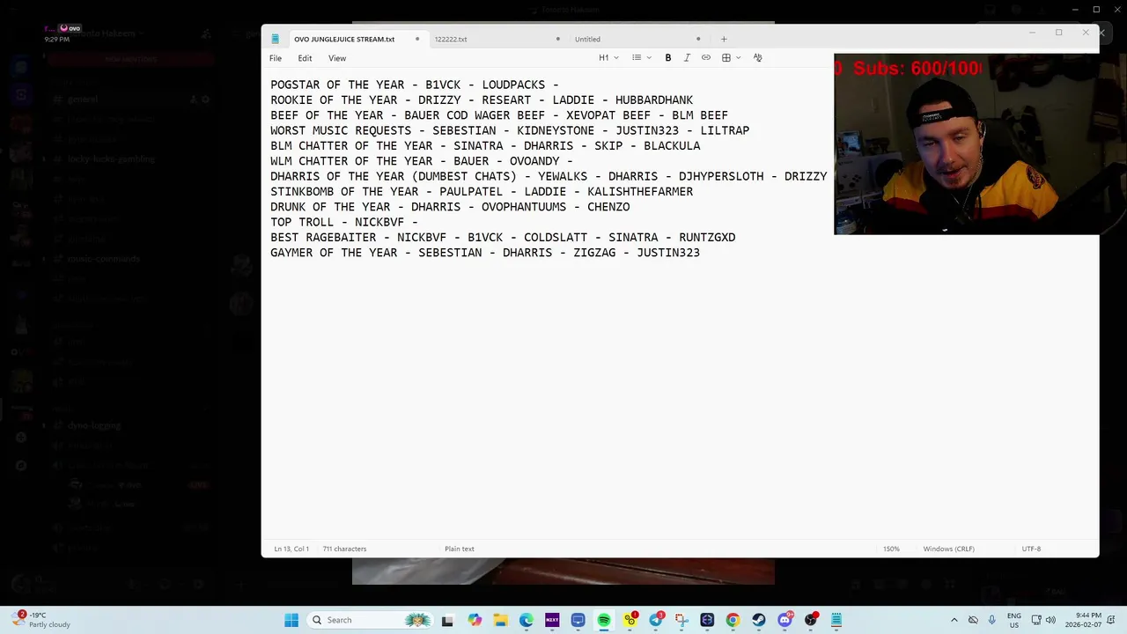This screenshot has height=634, width=1127.
Task: Open ENG US language switcher
Action: pos(1014,620)
